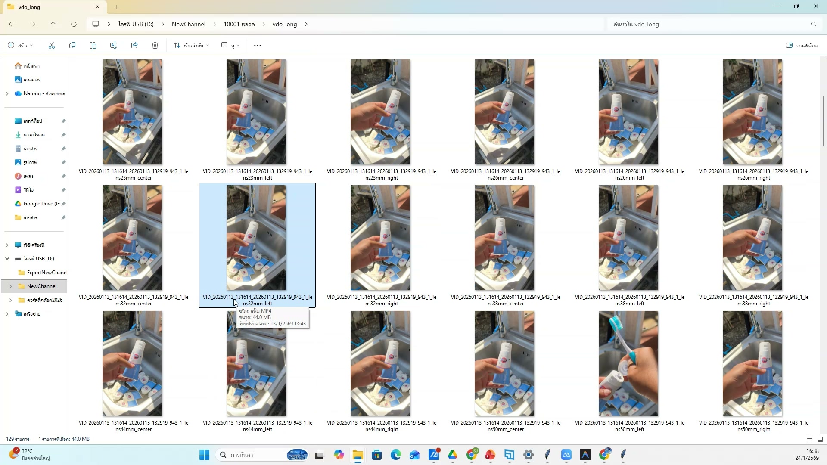This screenshot has width=827, height=465.
Task: Copy the selected file
Action: (72, 45)
